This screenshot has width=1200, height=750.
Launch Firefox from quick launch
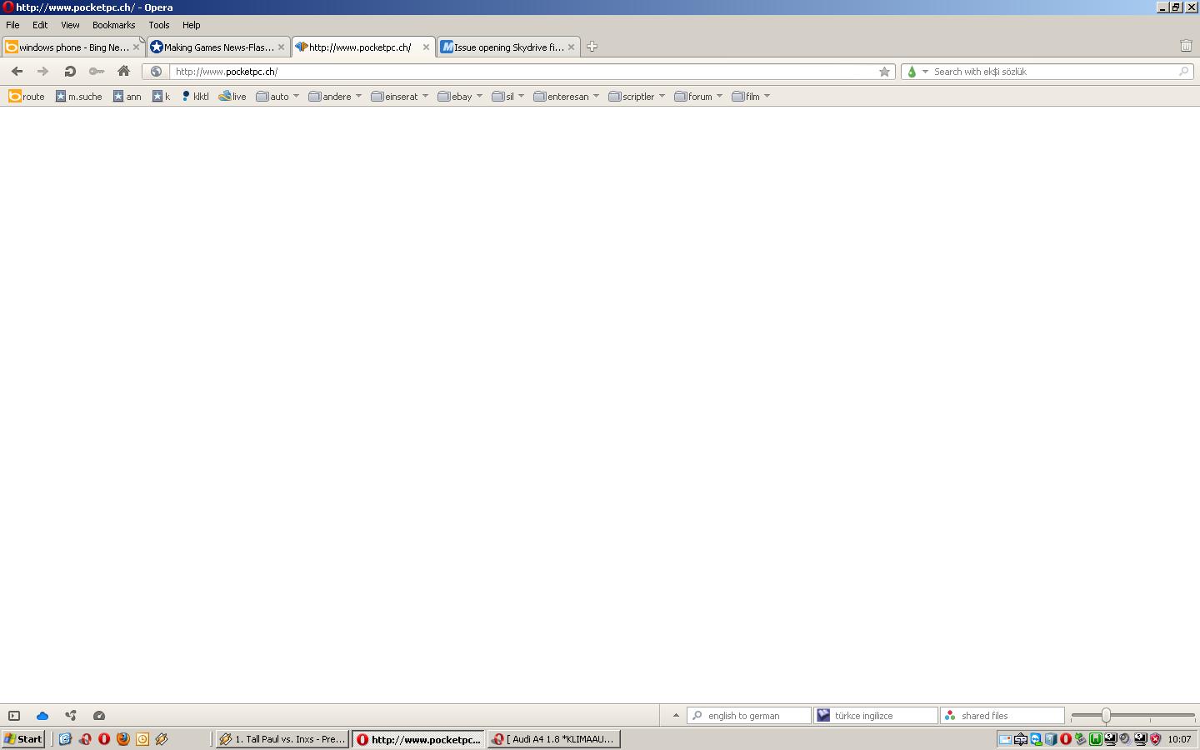click(123, 739)
